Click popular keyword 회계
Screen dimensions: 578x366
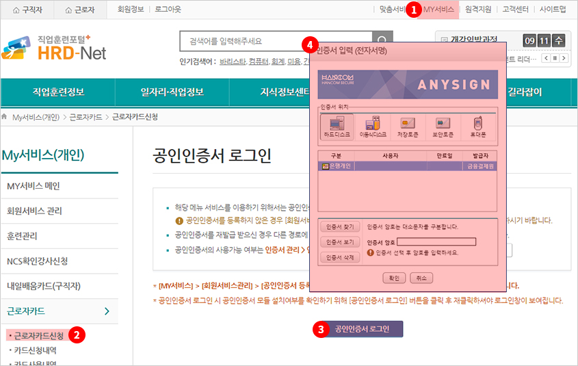point(278,62)
